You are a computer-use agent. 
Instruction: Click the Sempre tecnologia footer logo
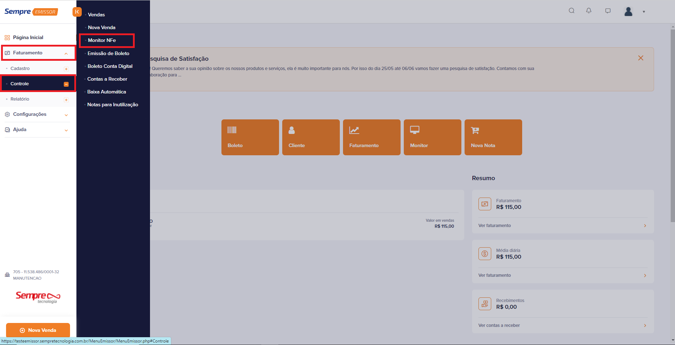pos(38,297)
